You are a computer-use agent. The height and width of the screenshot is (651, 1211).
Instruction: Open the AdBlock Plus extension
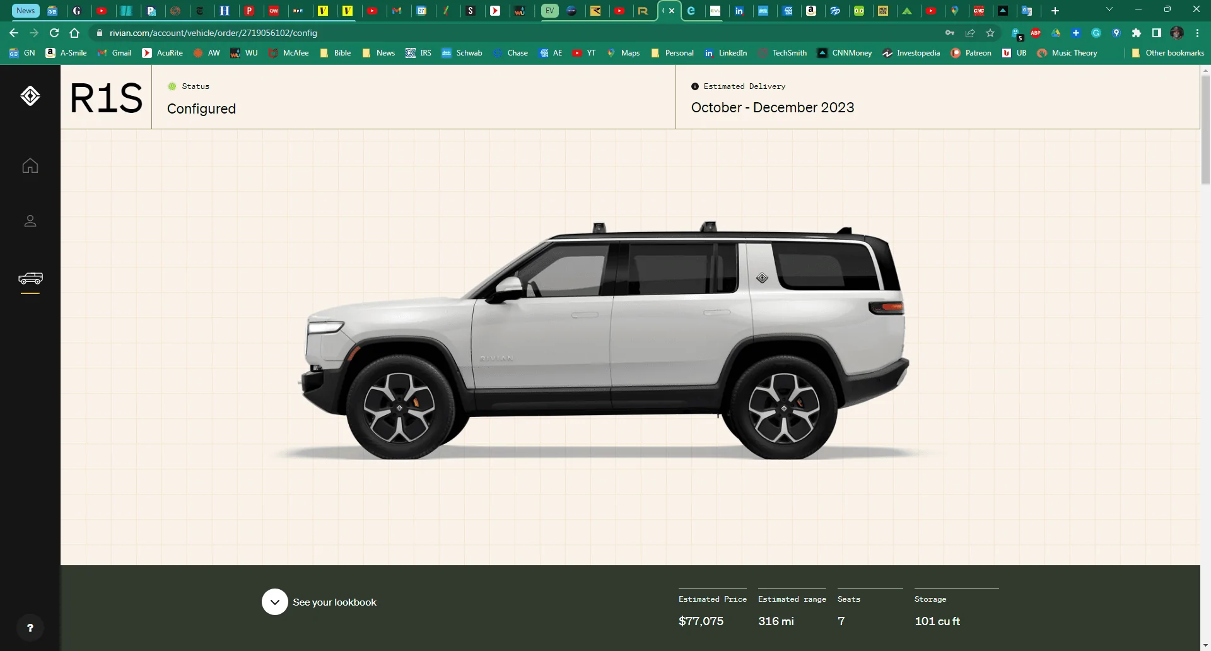(x=1036, y=33)
